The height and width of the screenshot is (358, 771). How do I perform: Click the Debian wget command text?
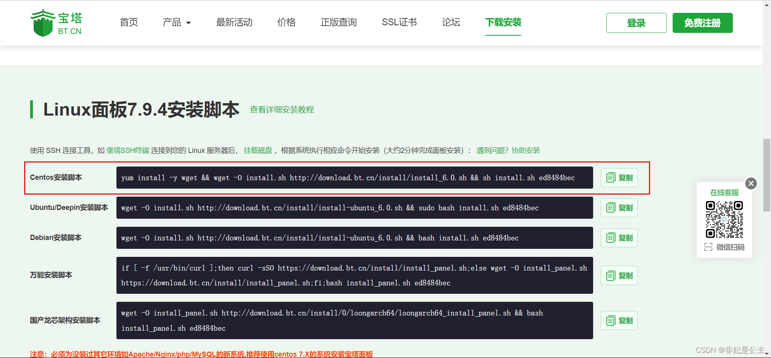coord(320,238)
